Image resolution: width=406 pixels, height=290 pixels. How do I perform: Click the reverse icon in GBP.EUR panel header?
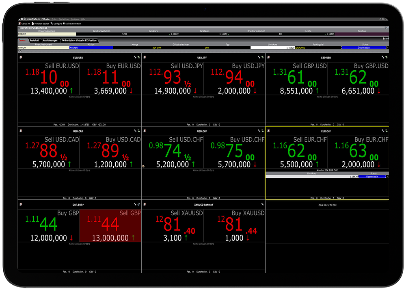click(138, 204)
